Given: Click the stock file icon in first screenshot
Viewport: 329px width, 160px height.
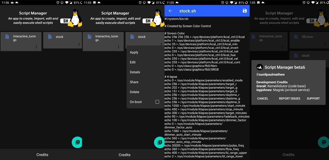Looking at the screenshot, I should point(50,36).
